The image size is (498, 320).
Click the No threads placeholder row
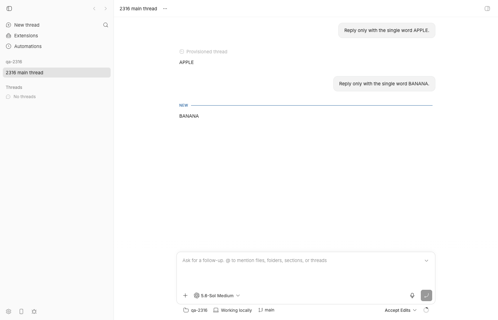[x=21, y=97]
